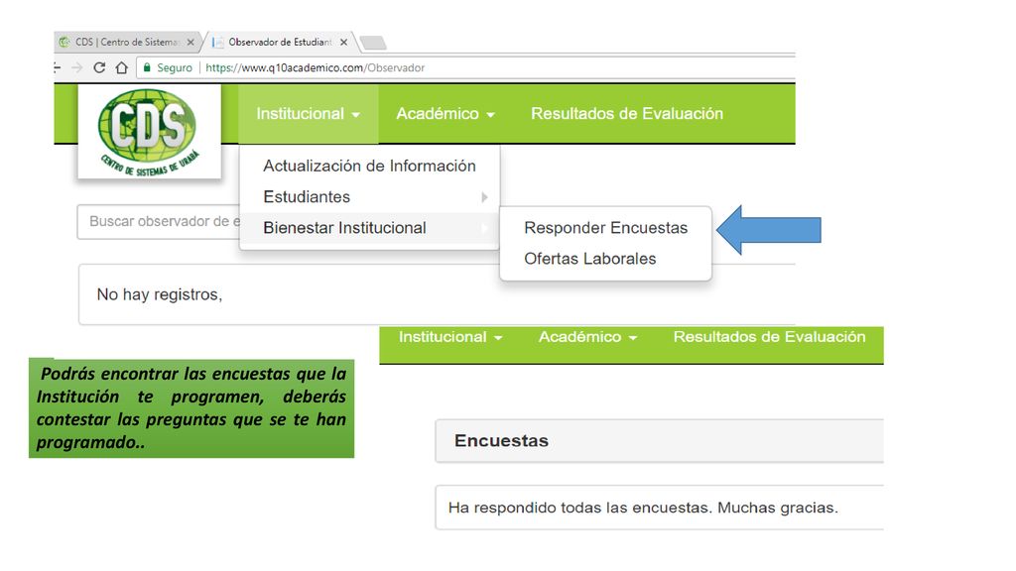This screenshot has height=571, width=1016.
Task: Expand the Estudiantes submenu
Action: pyautogui.click(x=369, y=197)
